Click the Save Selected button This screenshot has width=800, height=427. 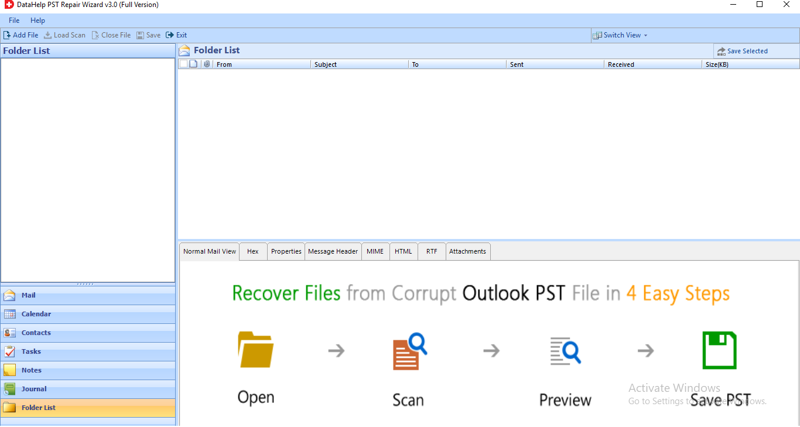741,51
